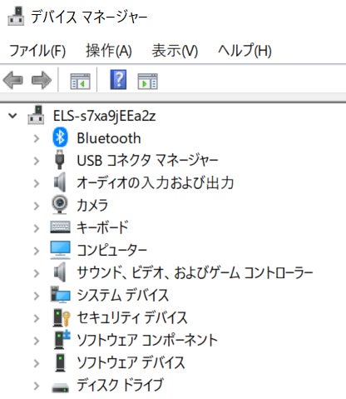Open the ファイル(F) menu
346x399 pixels.
[x=37, y=51]
